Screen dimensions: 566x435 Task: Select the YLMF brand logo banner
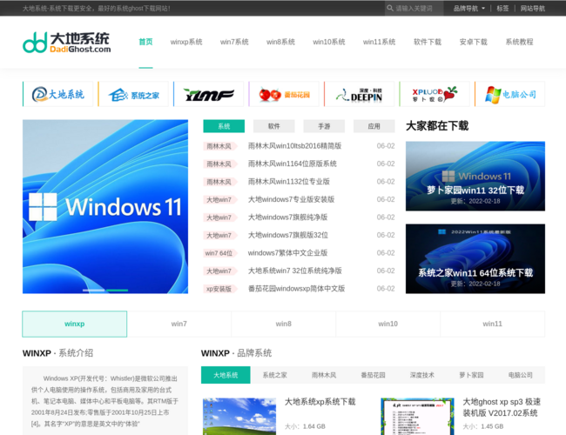(x=208, y=94)
